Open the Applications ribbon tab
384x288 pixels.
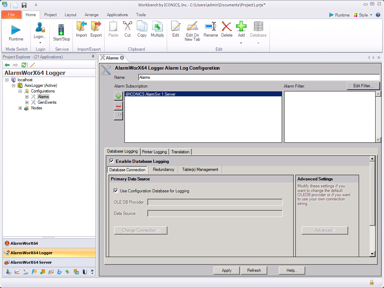117,15
